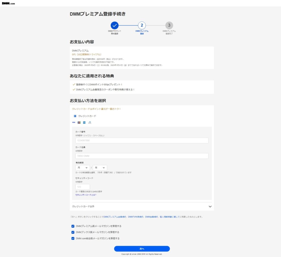281x257 pixels.
Task: Open the セキュリティコードとは? help link
Action: tap(86, 195)
